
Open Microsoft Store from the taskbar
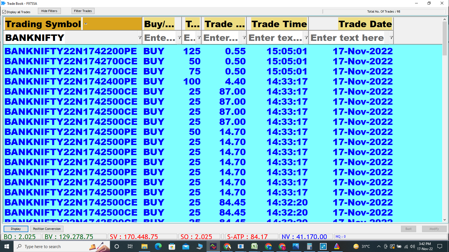(172, 246)
